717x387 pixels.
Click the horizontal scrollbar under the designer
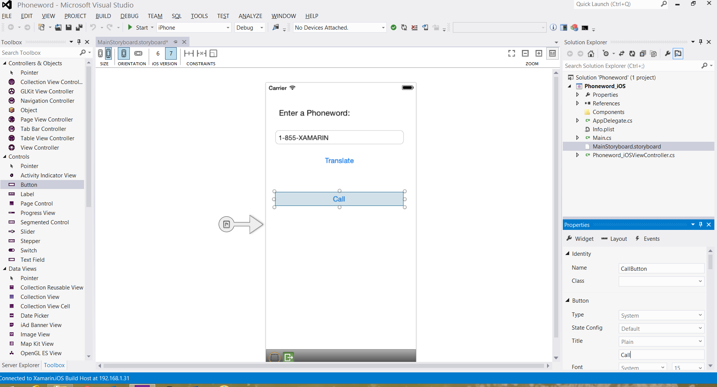(x=323, y=366)
